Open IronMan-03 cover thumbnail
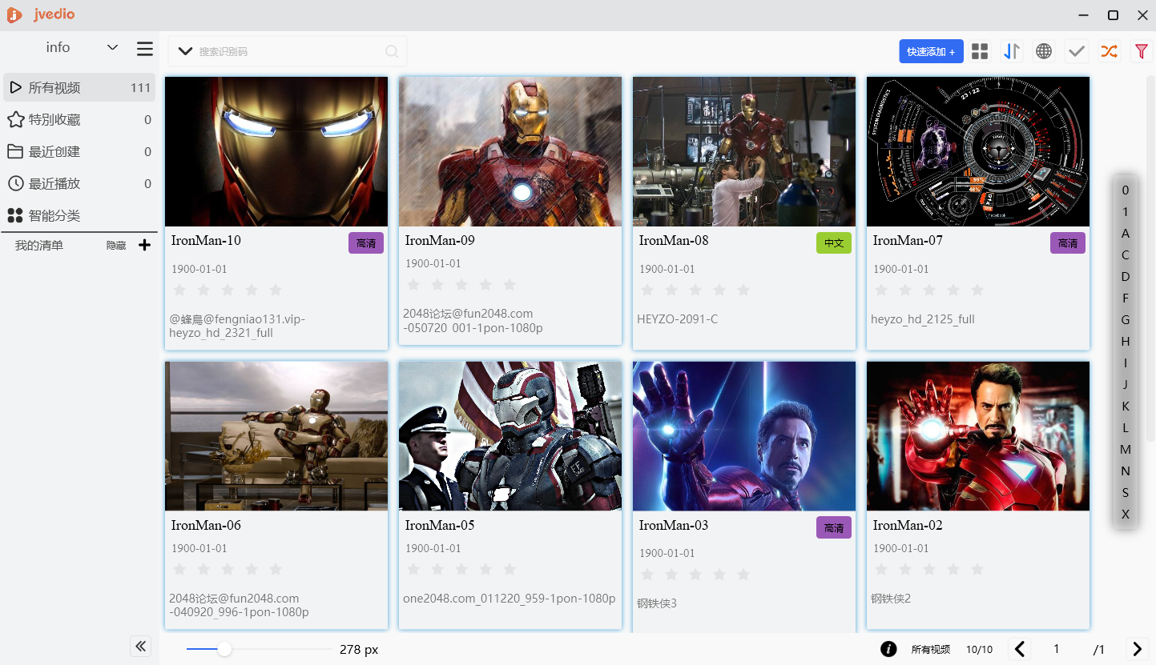 click(744, 436)
